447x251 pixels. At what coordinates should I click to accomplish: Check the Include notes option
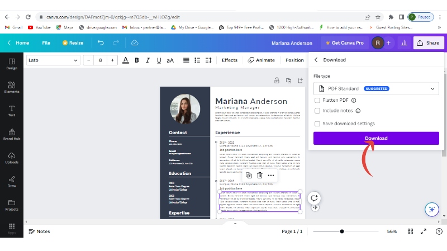(x=317, y=111)
